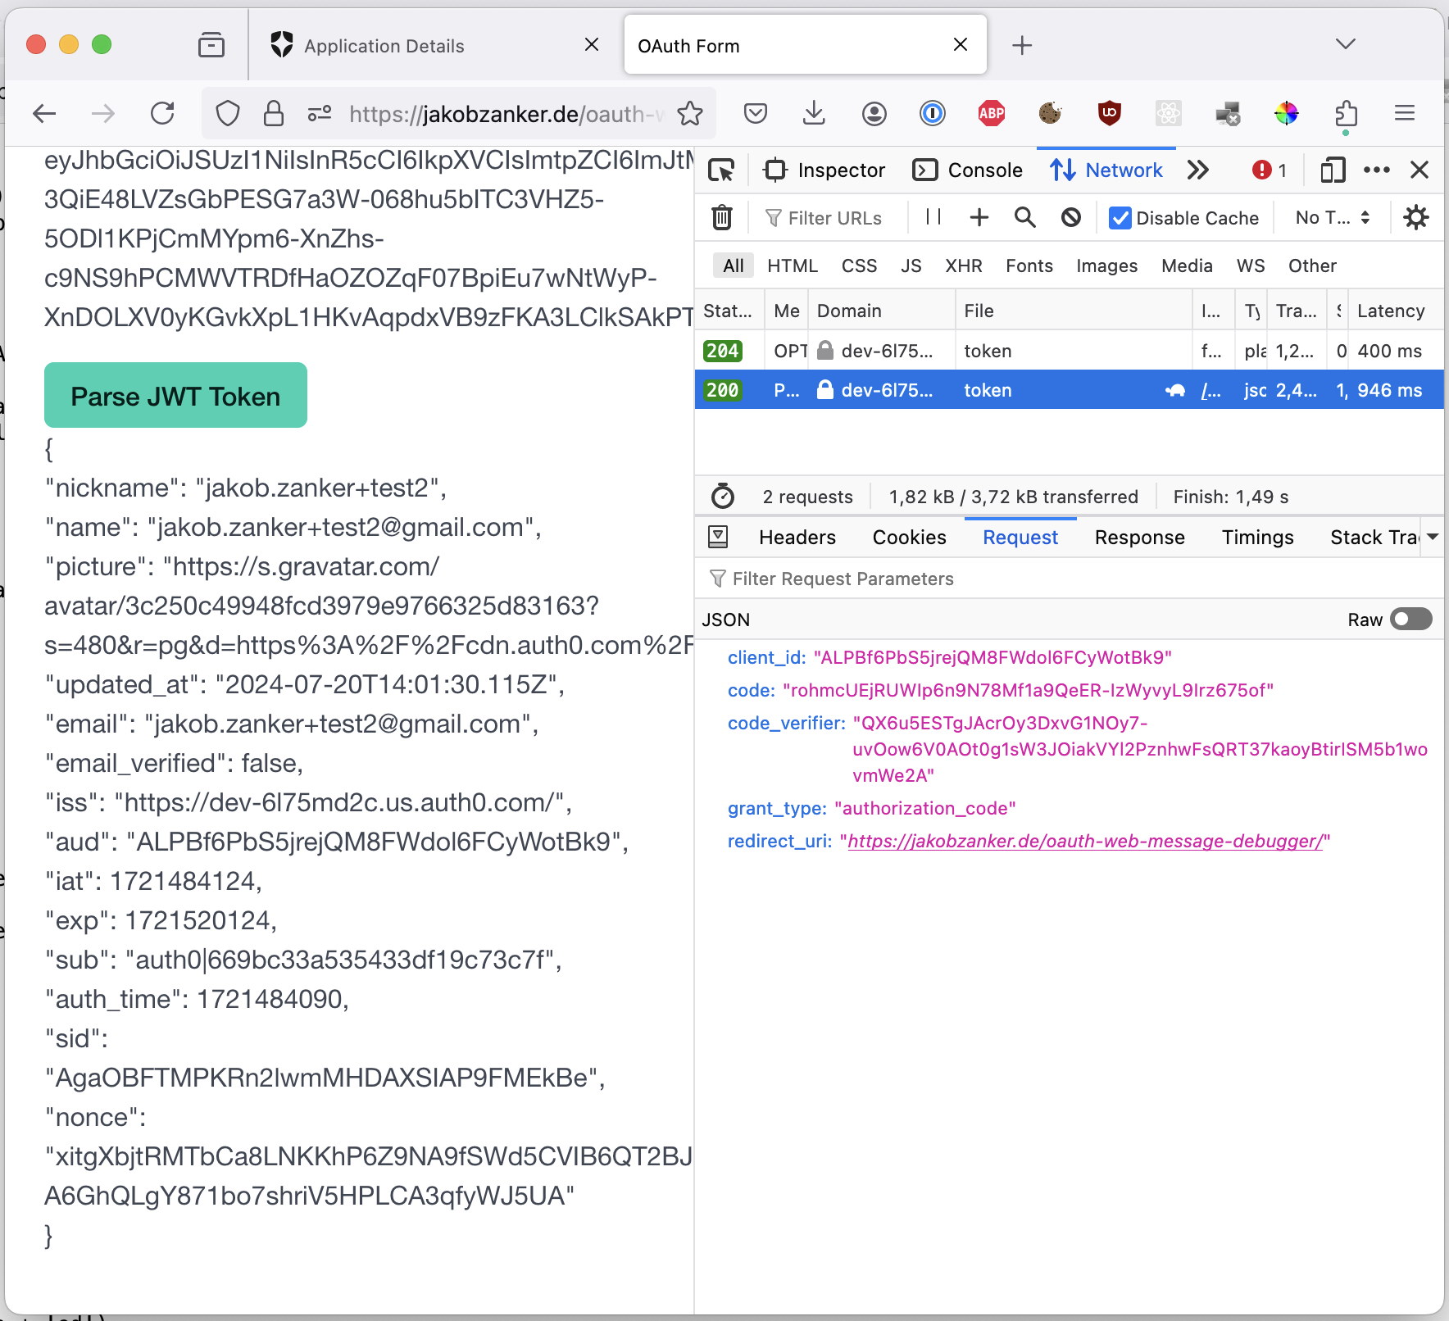Sort requests by Latency column
The width and height of the screenshot is (1449, 1321).
point(1393,311)
